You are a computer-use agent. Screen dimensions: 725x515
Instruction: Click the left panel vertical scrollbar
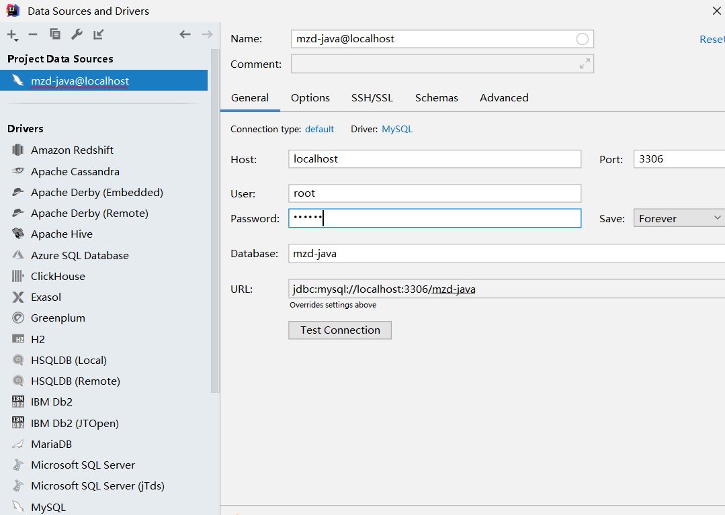[215, 221]
